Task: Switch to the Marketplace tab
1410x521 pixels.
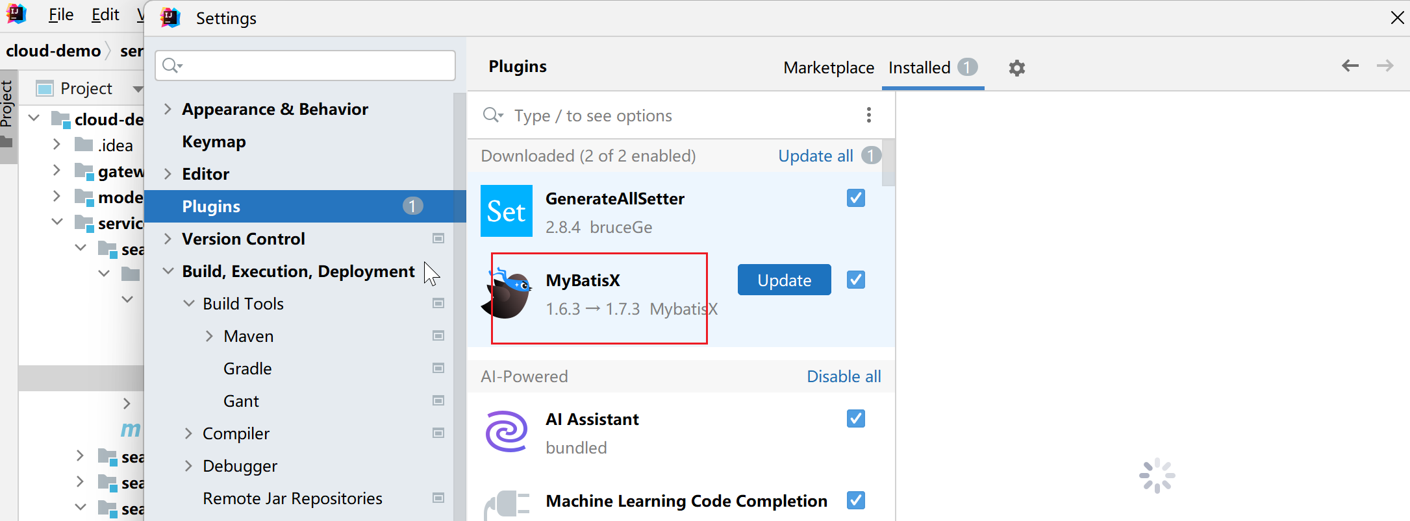Action: [x=829, y=67]
